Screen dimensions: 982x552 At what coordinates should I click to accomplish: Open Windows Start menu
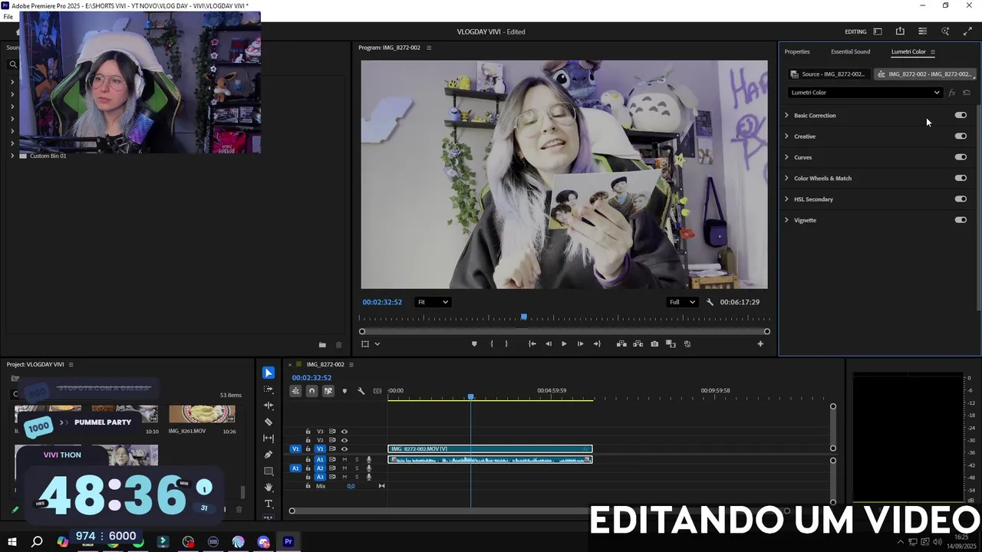pyautogui.click(x=11, y=542)
